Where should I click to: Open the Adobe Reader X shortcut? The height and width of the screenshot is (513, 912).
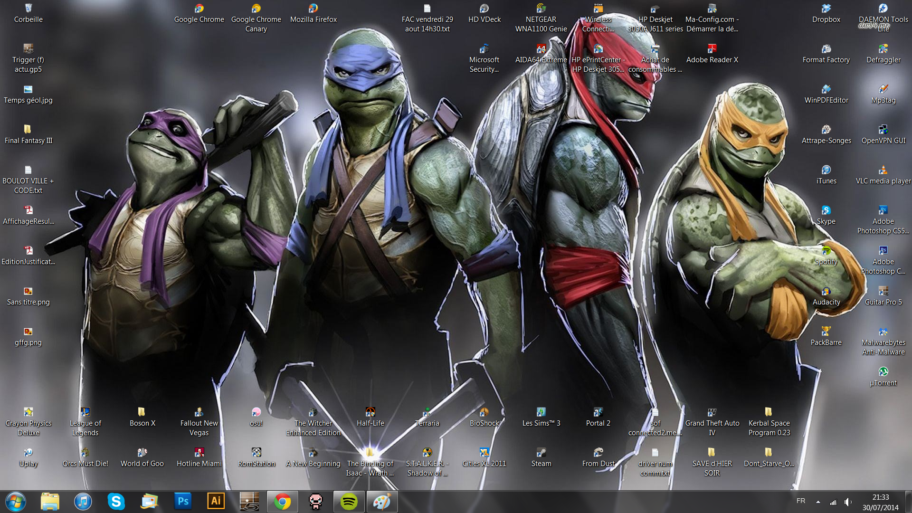[x=712, y=54]
